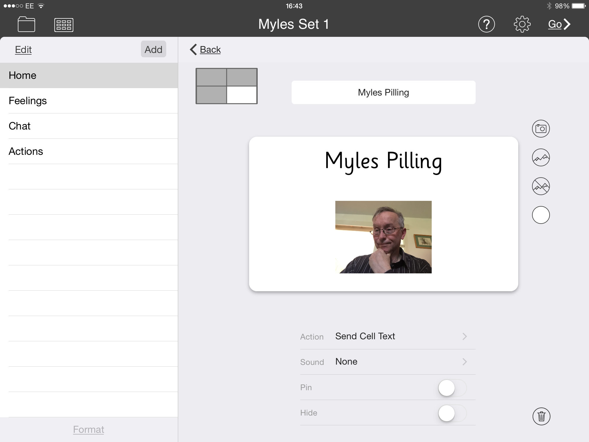Viewport: 589px width, 442px height.
Task: Open the folder icon in top bar
Action: pos(26,24)
